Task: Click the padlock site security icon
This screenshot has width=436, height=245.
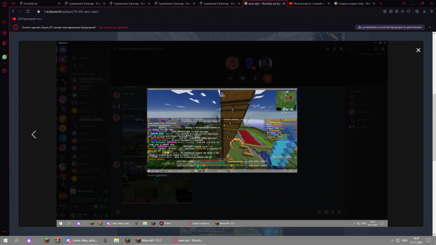Action: click(39, 11)
